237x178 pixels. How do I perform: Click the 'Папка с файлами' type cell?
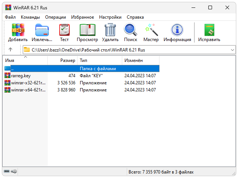point(98,69)
